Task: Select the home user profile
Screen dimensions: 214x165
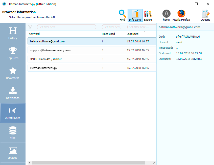Action: coord(166,15)
